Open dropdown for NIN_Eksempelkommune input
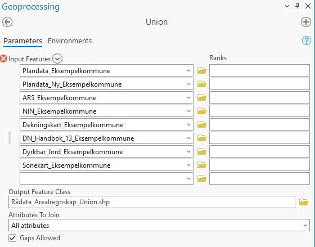315x247 pixels. click(x=188, y=111)
